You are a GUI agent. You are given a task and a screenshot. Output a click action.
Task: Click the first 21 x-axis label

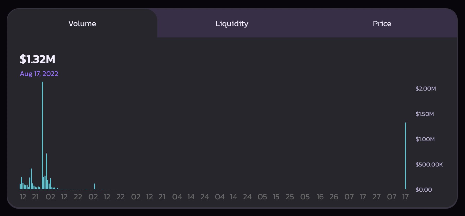(x=36, y=197)
